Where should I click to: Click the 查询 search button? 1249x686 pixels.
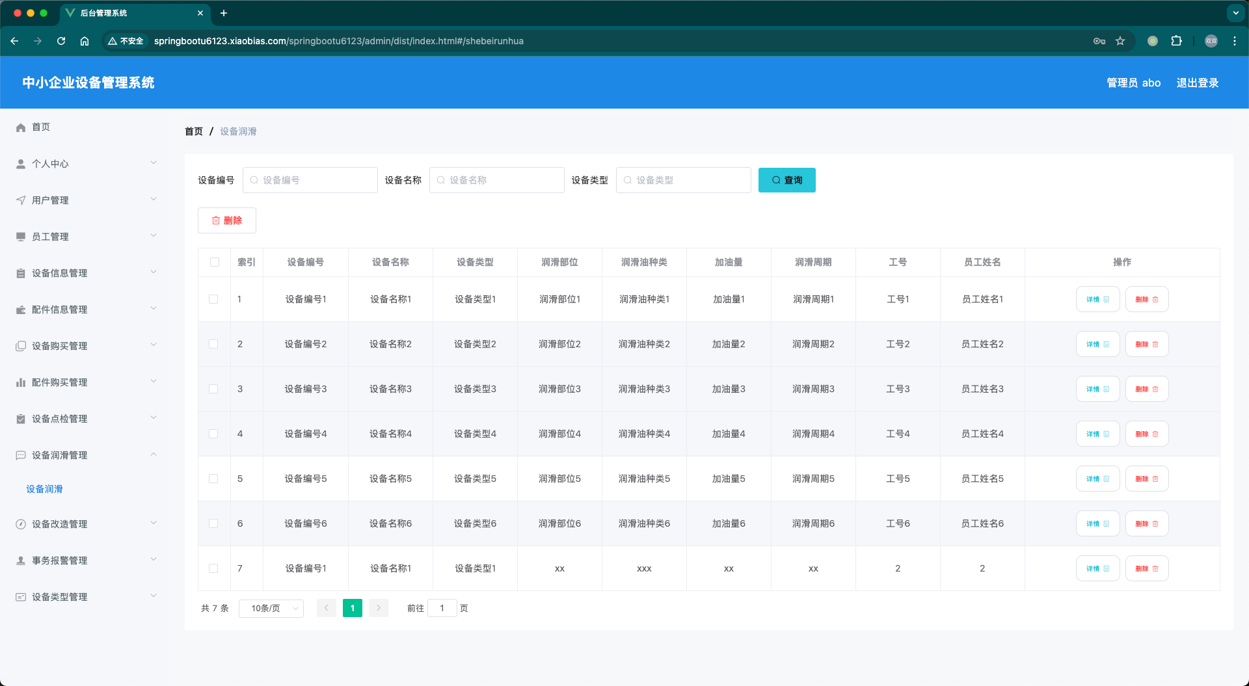click(x=786, y=180)
